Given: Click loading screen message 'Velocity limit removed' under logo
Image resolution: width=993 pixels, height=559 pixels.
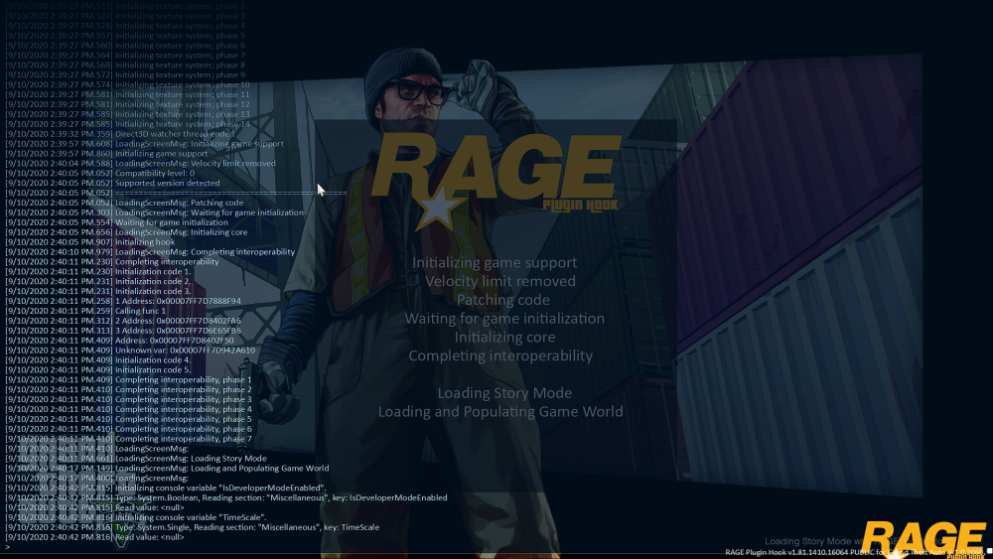Looking at the screenshot, I should pyautogui.click(x=500, y=281).
